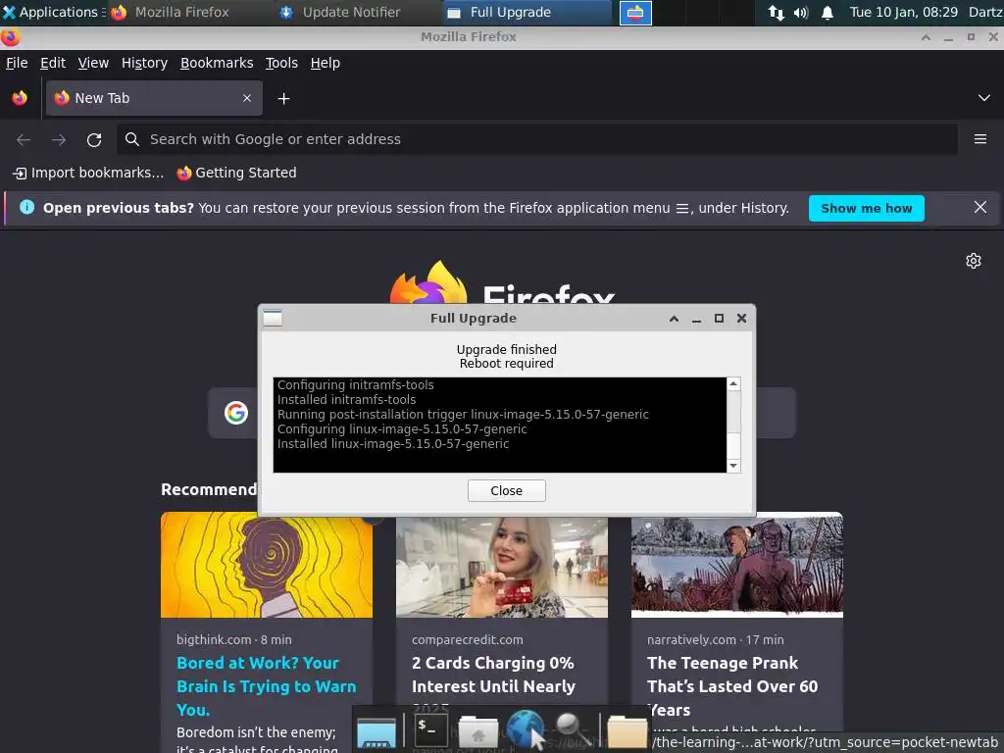The image size is (1004, 753).
Task: Click the 'Configuring initramfs-tools' log line
Action: click(x=355, y=384)
